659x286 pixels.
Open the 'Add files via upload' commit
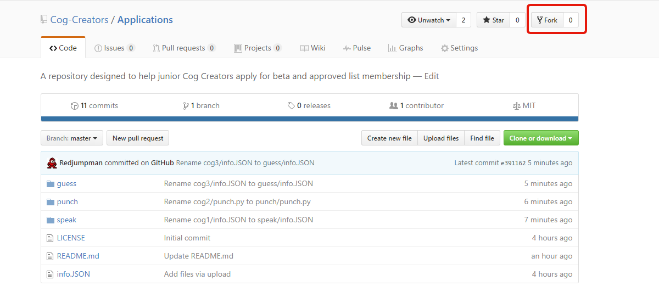[197, 274]
